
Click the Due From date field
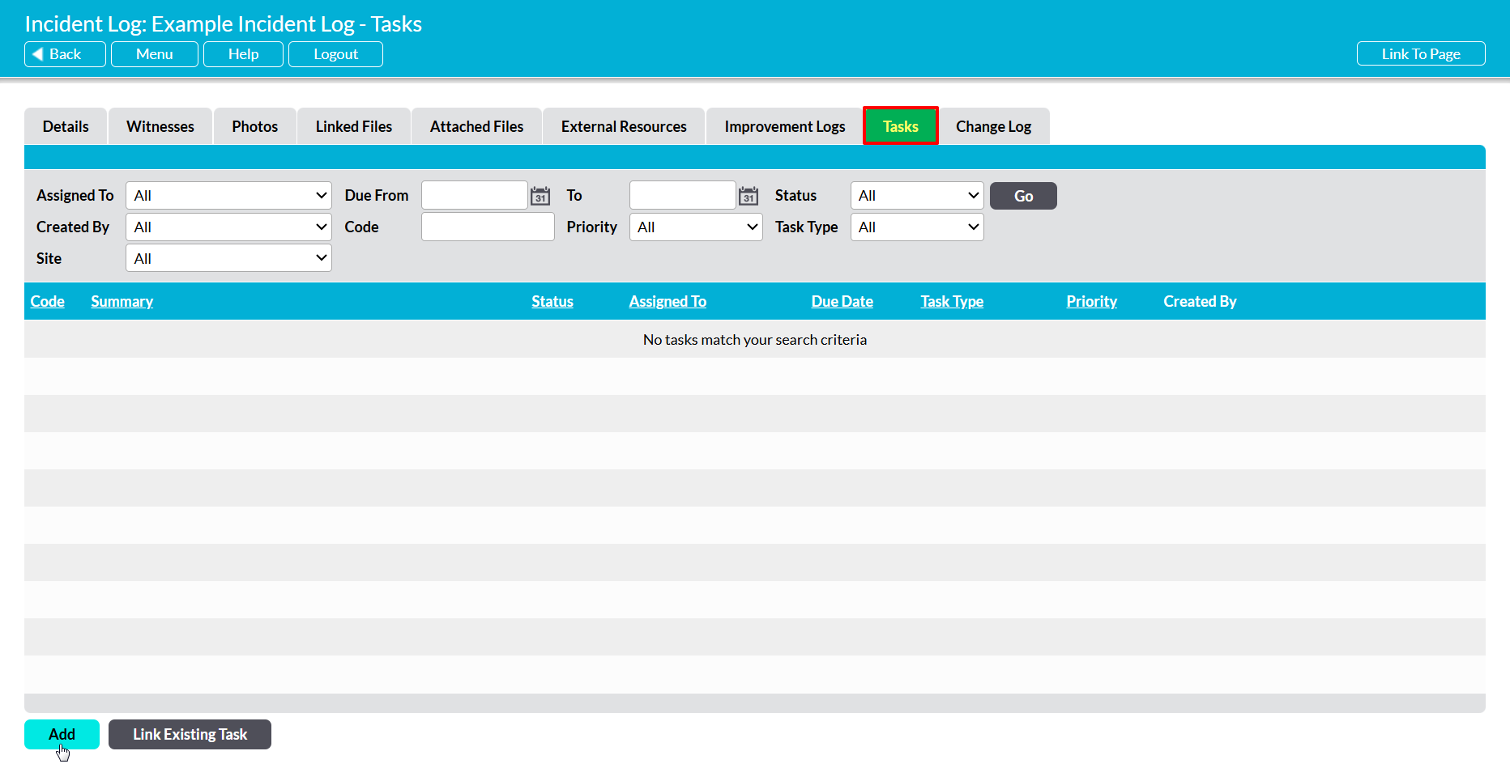click(x=475, y=196)
